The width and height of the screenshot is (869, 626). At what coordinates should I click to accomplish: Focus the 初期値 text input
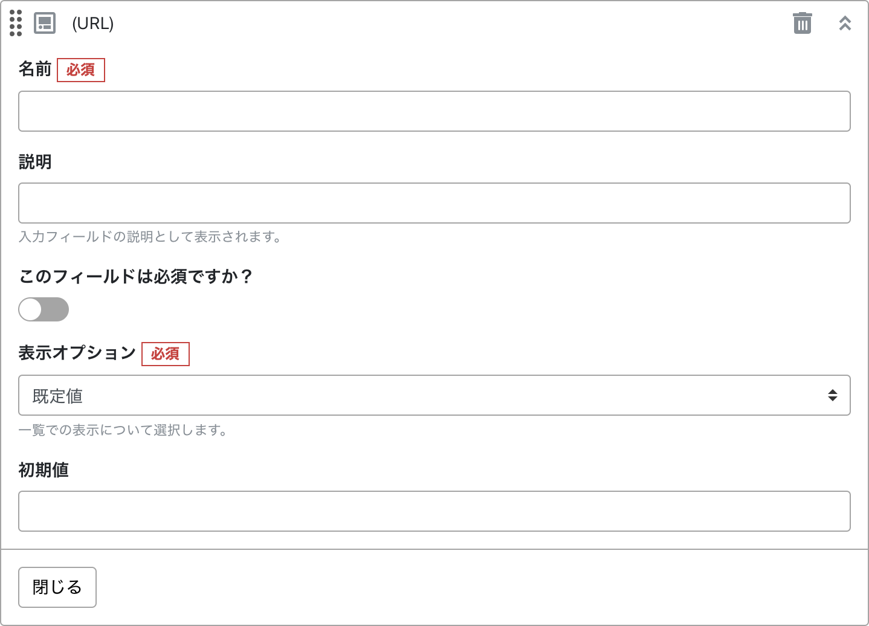[x=434, y=511]
